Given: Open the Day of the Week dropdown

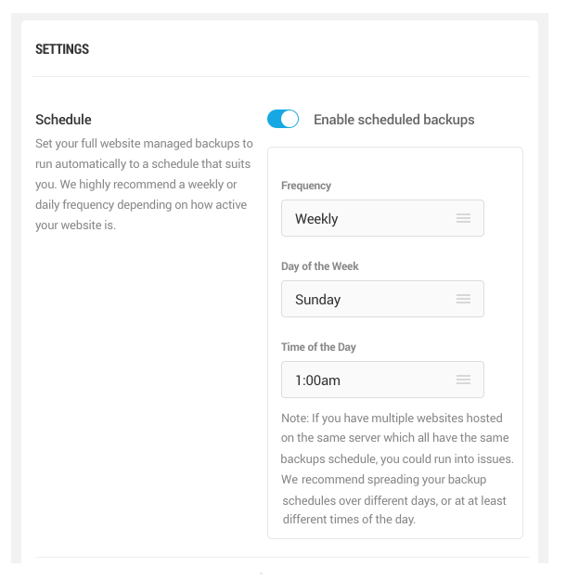Looking at the screenshot, I should pyautogui.click(x=381, y=299).
